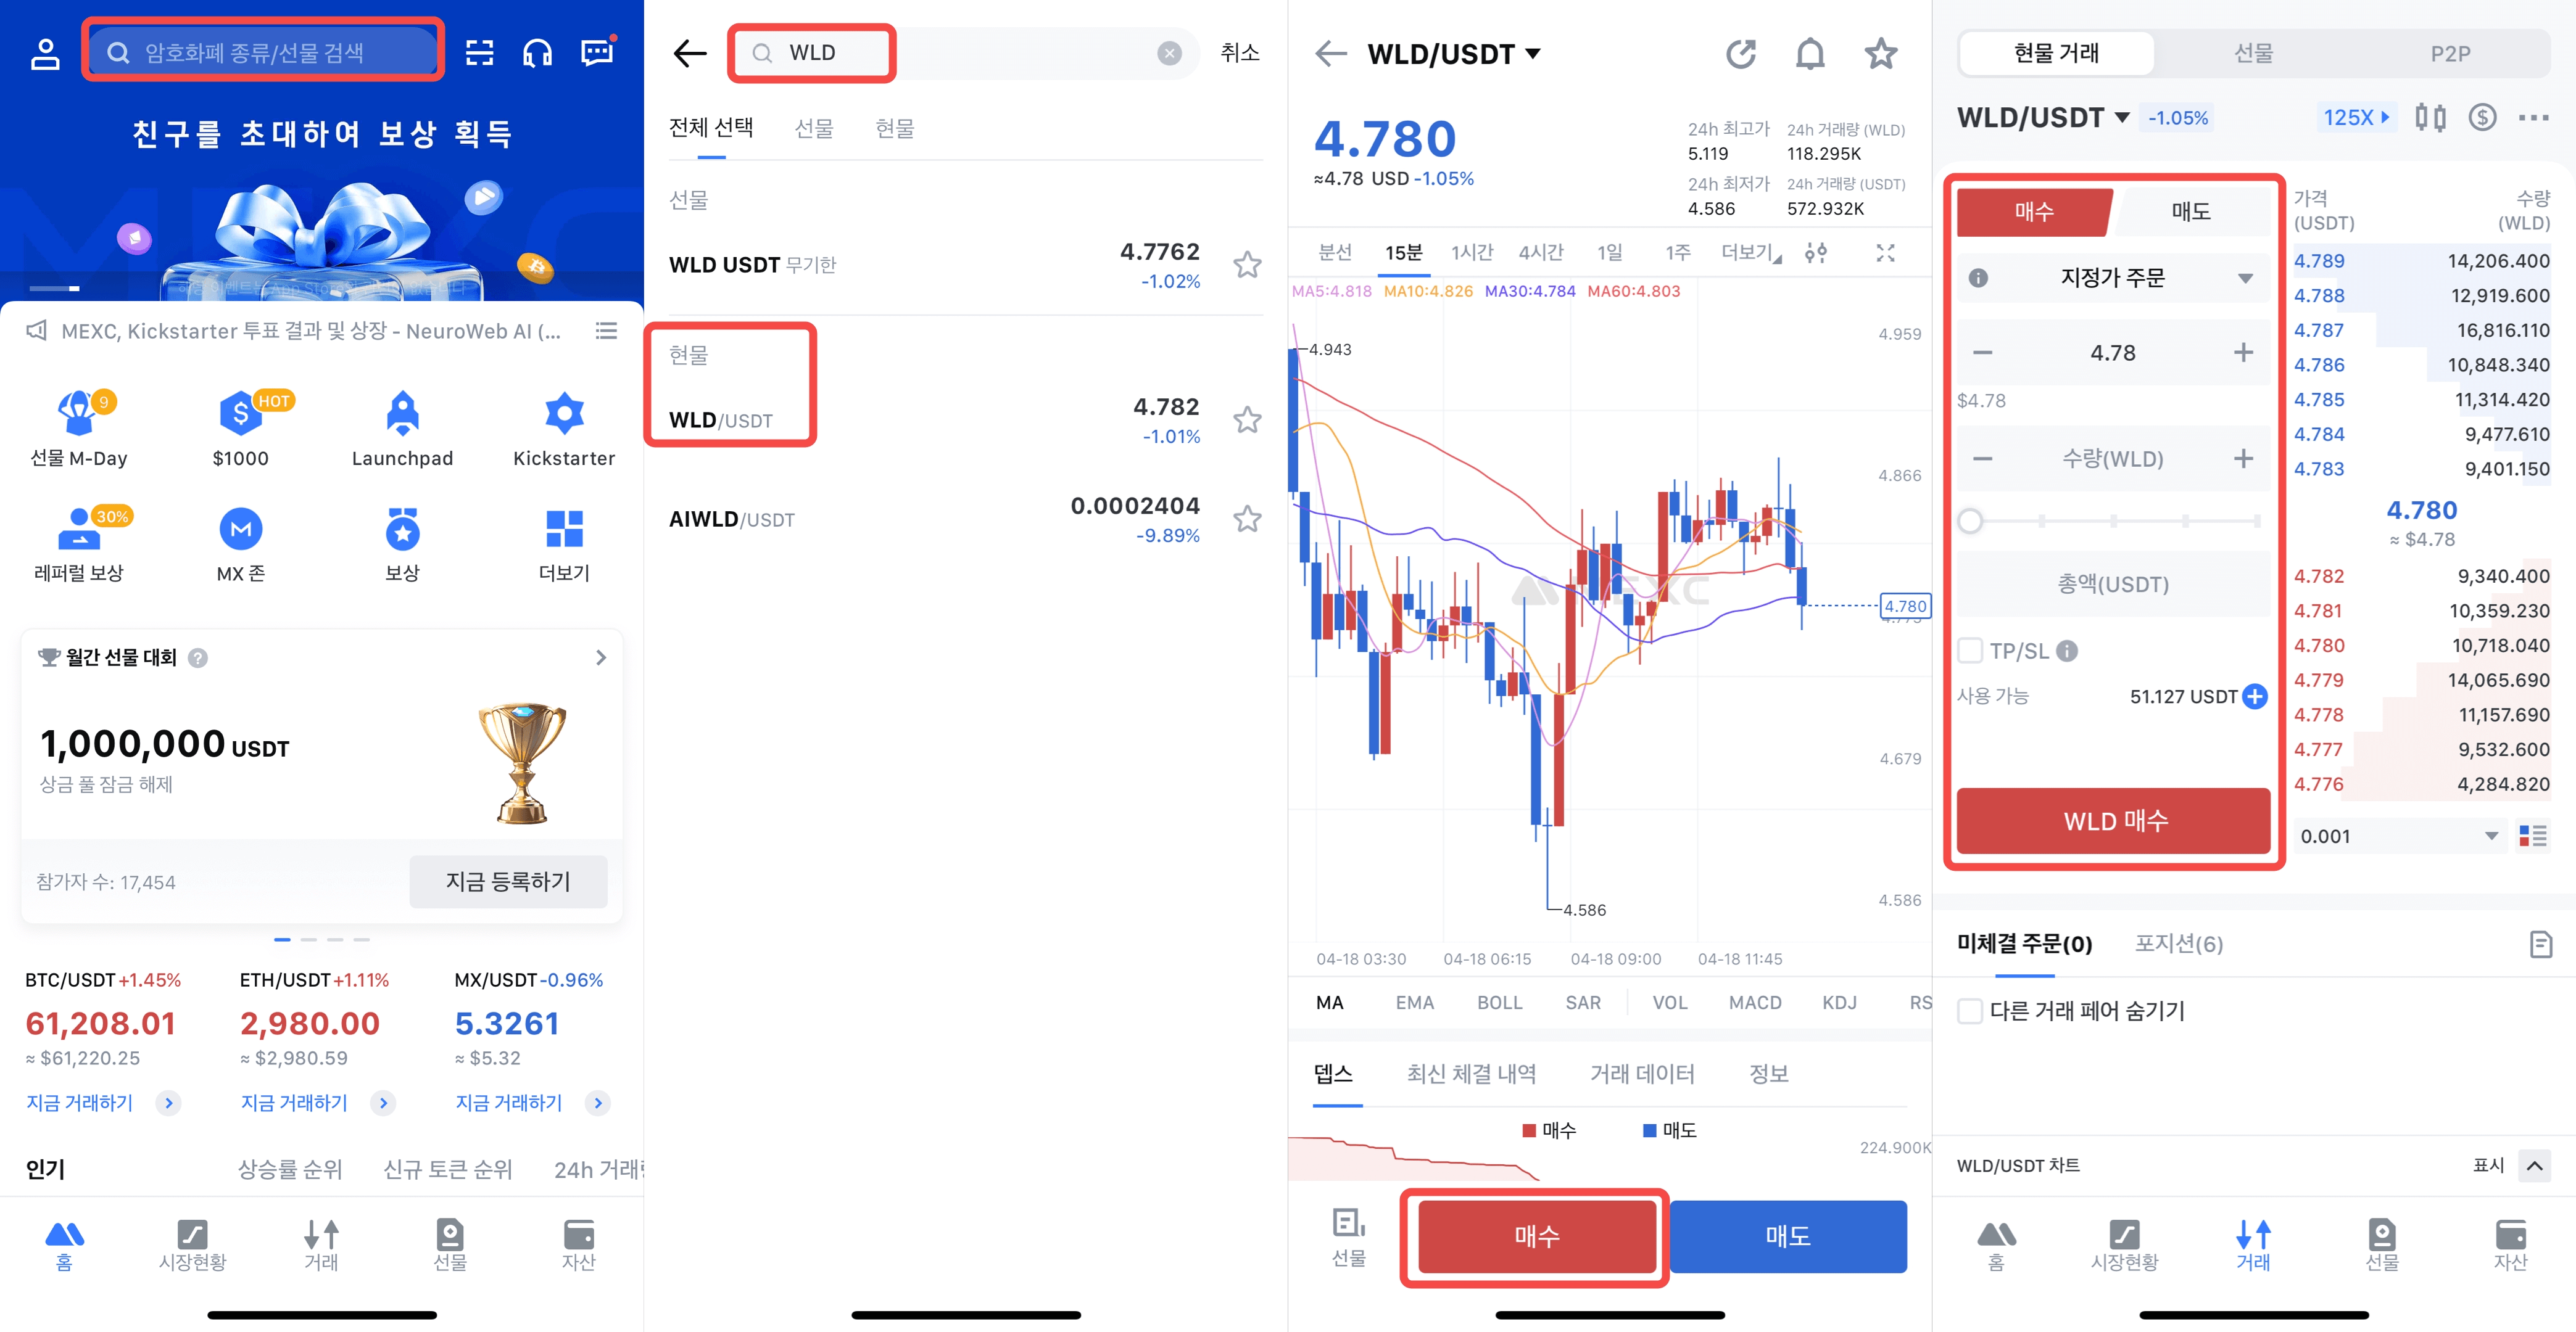Tap the QR scan icon
The width and height of the screenshot is (2576, 1332).
click(480, 53)
